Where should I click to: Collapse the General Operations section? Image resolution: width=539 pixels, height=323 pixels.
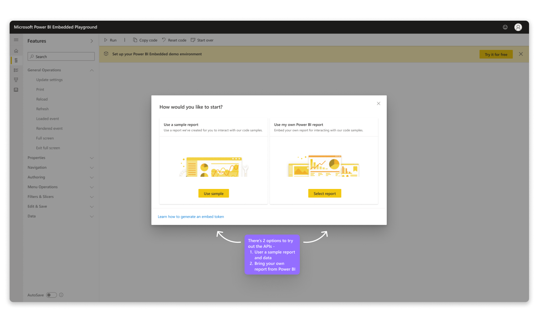click(x=92, y=70)
